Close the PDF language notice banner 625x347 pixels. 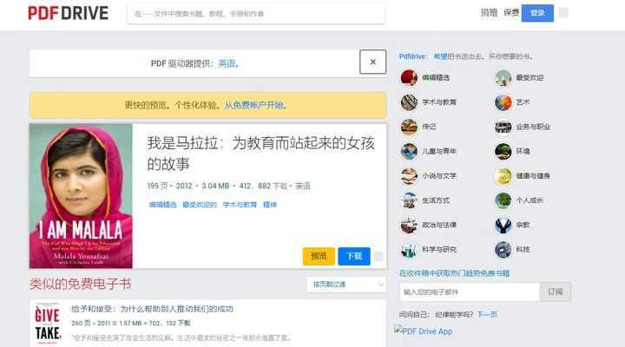(x=372, y=62)
